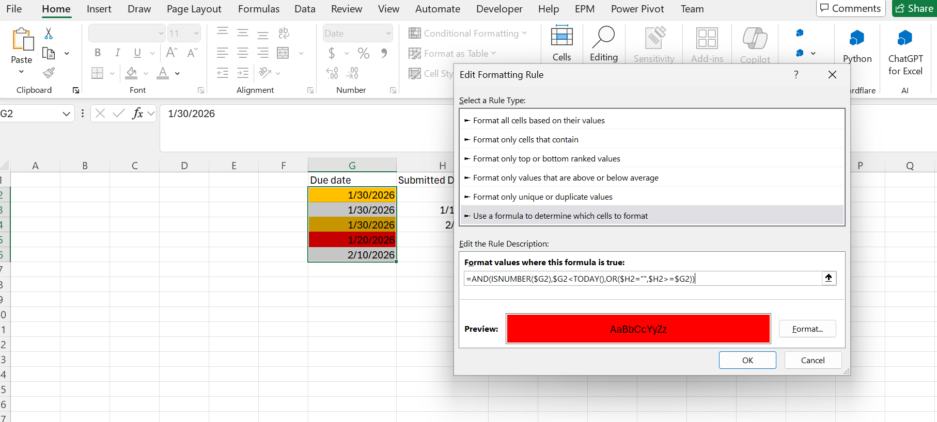Open the Insert ribbon tab
937x422 pixels.
pos(99,9)
